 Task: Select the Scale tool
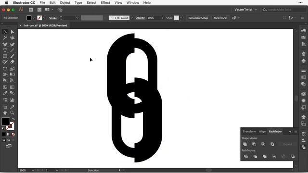tap(12, 69)
